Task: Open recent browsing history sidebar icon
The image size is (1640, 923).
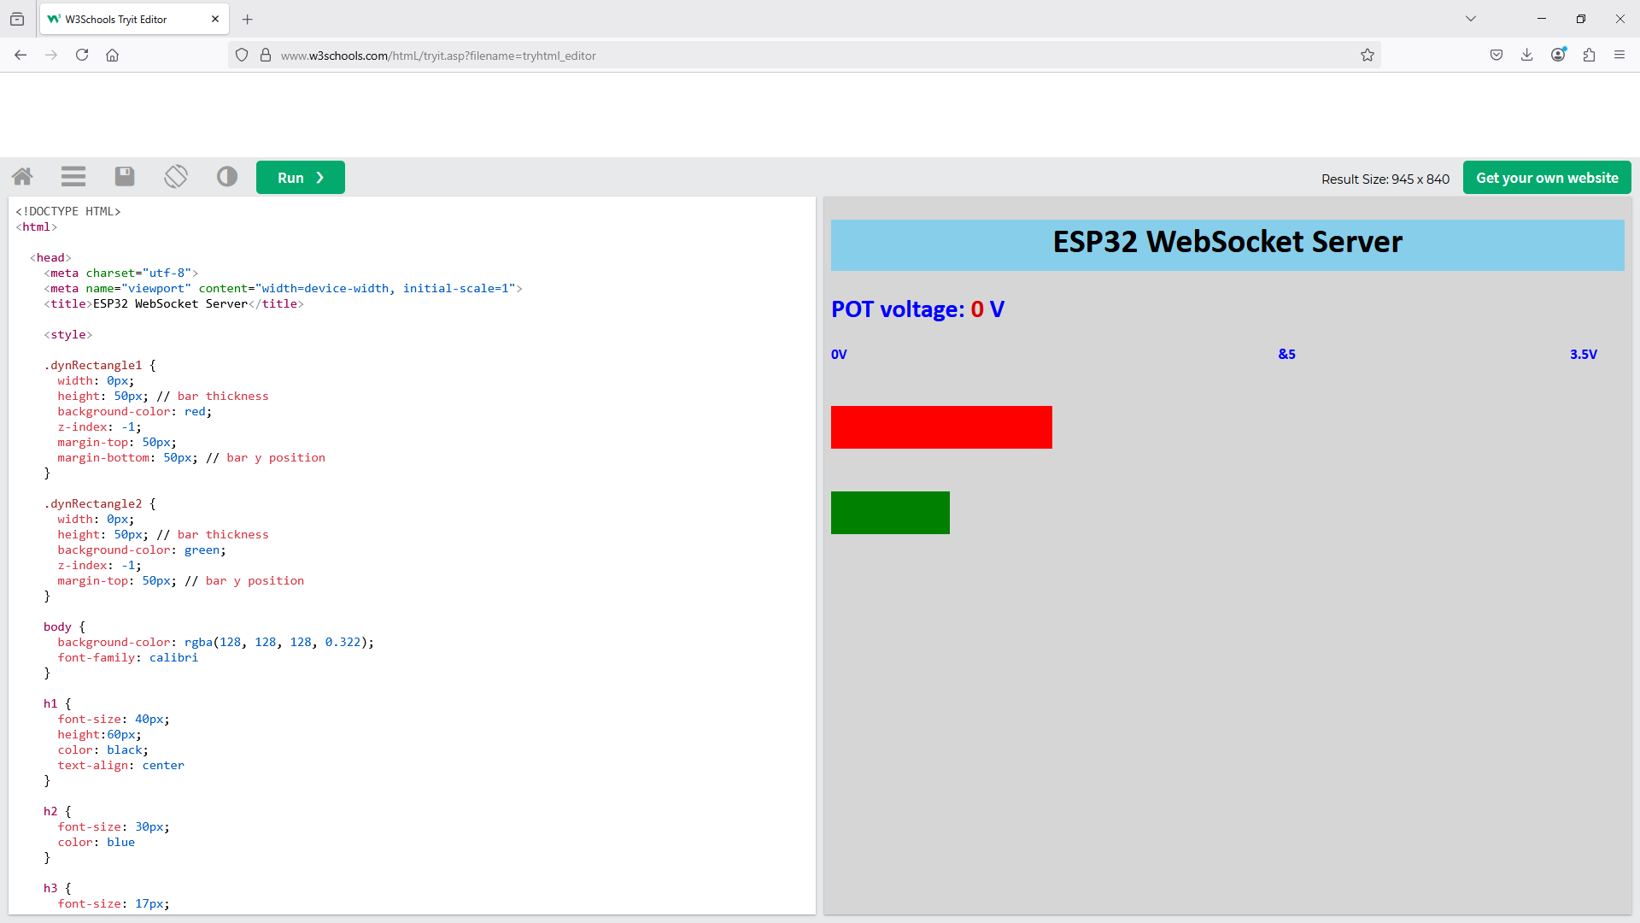Action: pyautogui.click(x=17, y=18)
